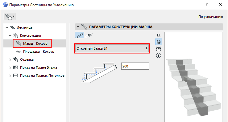Switch preview to floor plan view

tap(159, 35)
